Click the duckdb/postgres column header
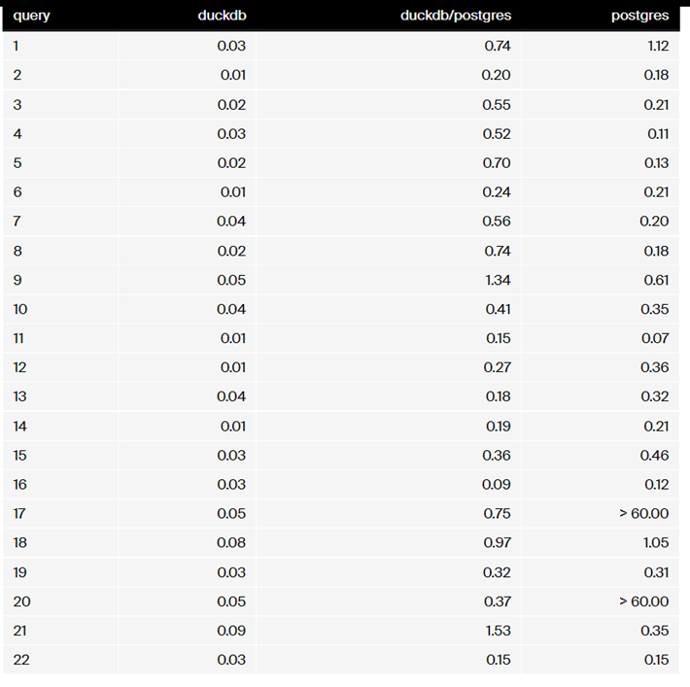Screen dimensions: 690x687 (456, 16)
